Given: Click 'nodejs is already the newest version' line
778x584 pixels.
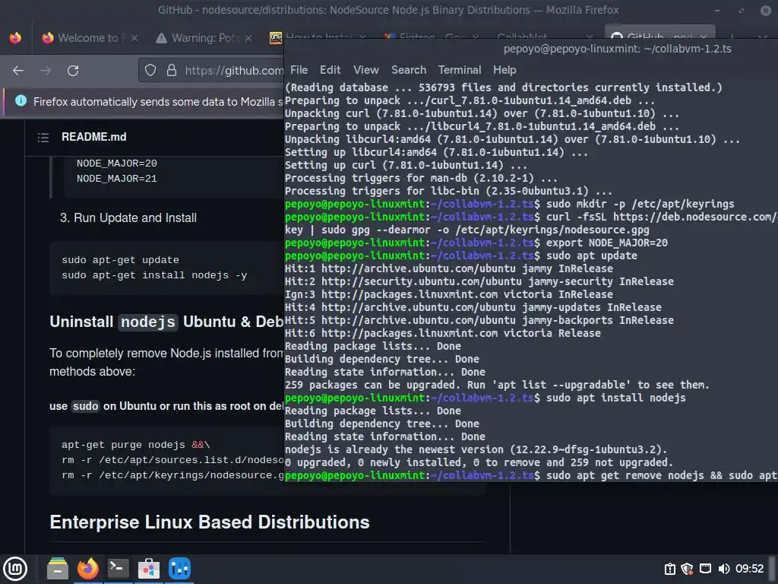Looking at the screenshot, I should (476, 449).
